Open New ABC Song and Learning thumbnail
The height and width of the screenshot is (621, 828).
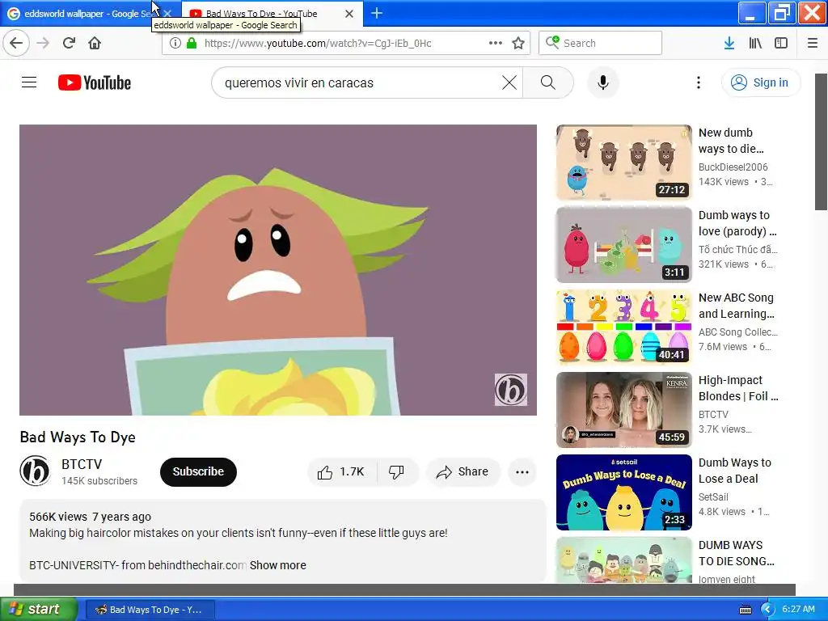[623, 327]
